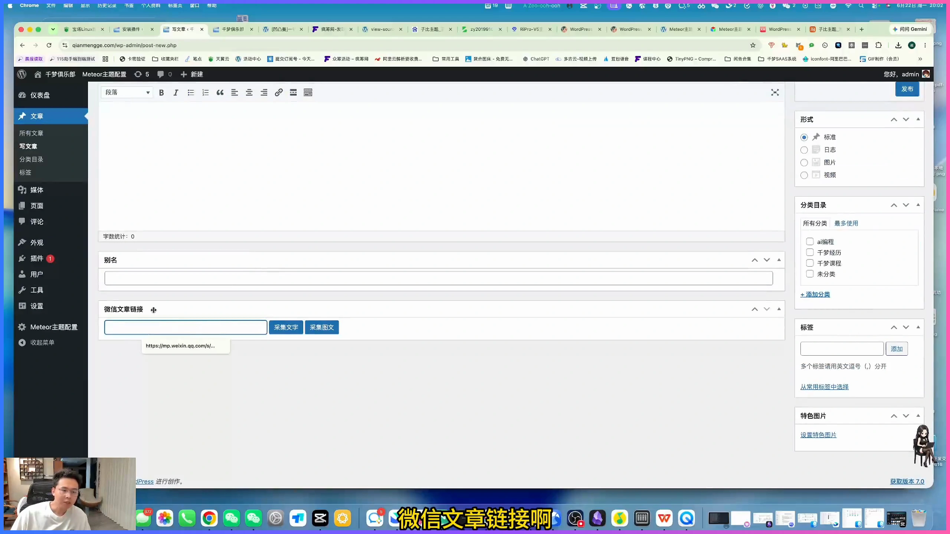Select 视频 post format
The width and height of the screenshot is (950, 534).
pyautogui.click(x=804, y=175)
